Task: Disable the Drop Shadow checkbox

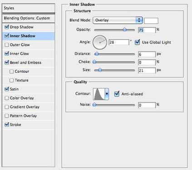Action: [7, 27]
